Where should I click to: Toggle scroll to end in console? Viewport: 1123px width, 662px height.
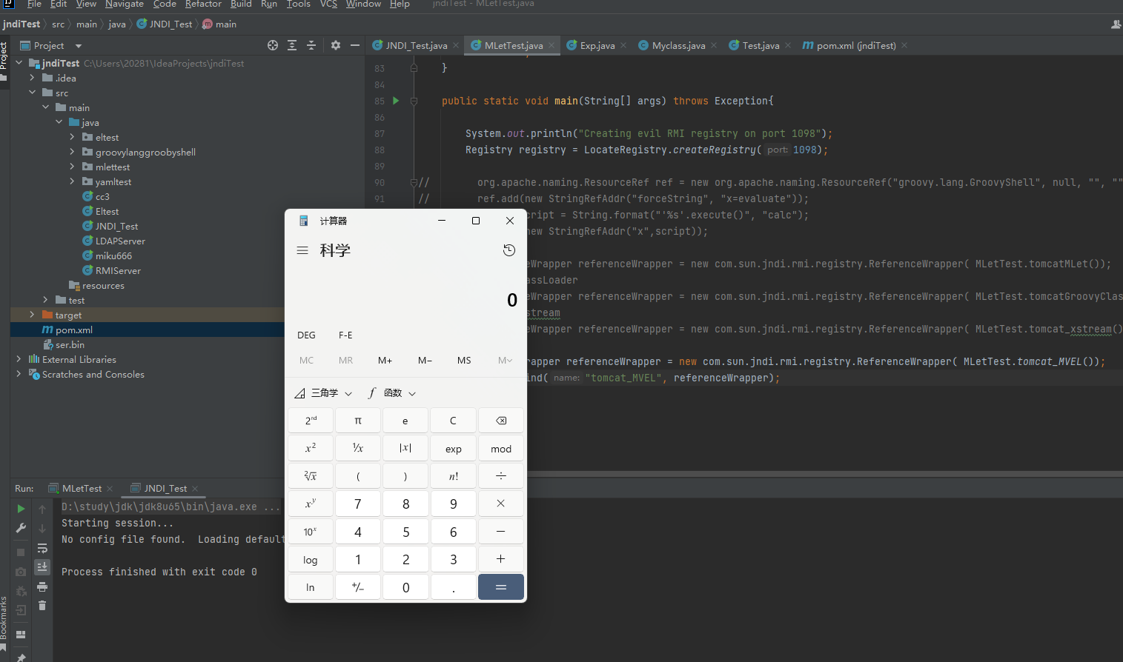click(x=42, y=567)
